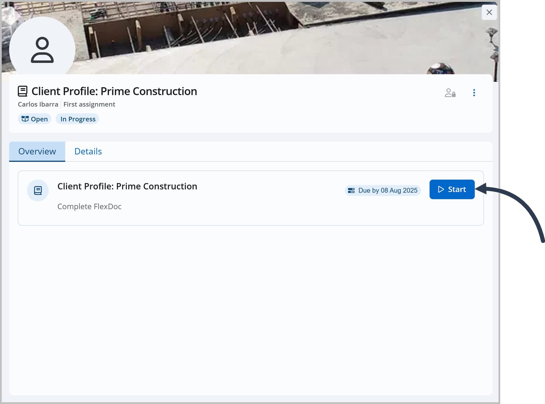This screenshot has height=404, width=545.
Task: Click the Due by 08 Aug 2025 badge
Action: point(383,190)
